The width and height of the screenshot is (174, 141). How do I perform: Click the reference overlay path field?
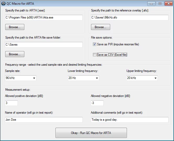tap(130, 17)
